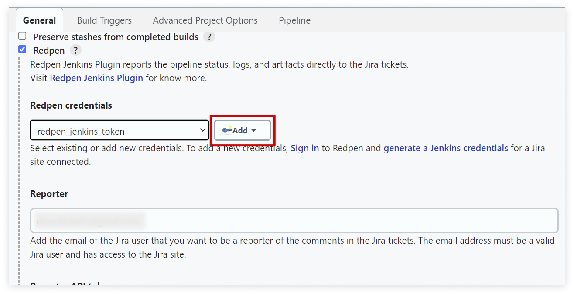Open generate a Jenkins credentials link
This screenshot has width=574, height=295.
click(x=446, y=148)
